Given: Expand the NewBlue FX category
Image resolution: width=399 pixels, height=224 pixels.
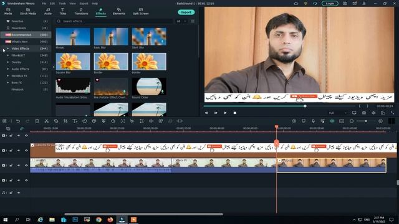Looking at the screenshot, I should pos(8,76).
